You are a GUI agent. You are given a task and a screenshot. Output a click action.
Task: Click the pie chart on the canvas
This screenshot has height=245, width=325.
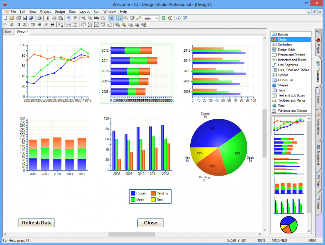point(219,147)
